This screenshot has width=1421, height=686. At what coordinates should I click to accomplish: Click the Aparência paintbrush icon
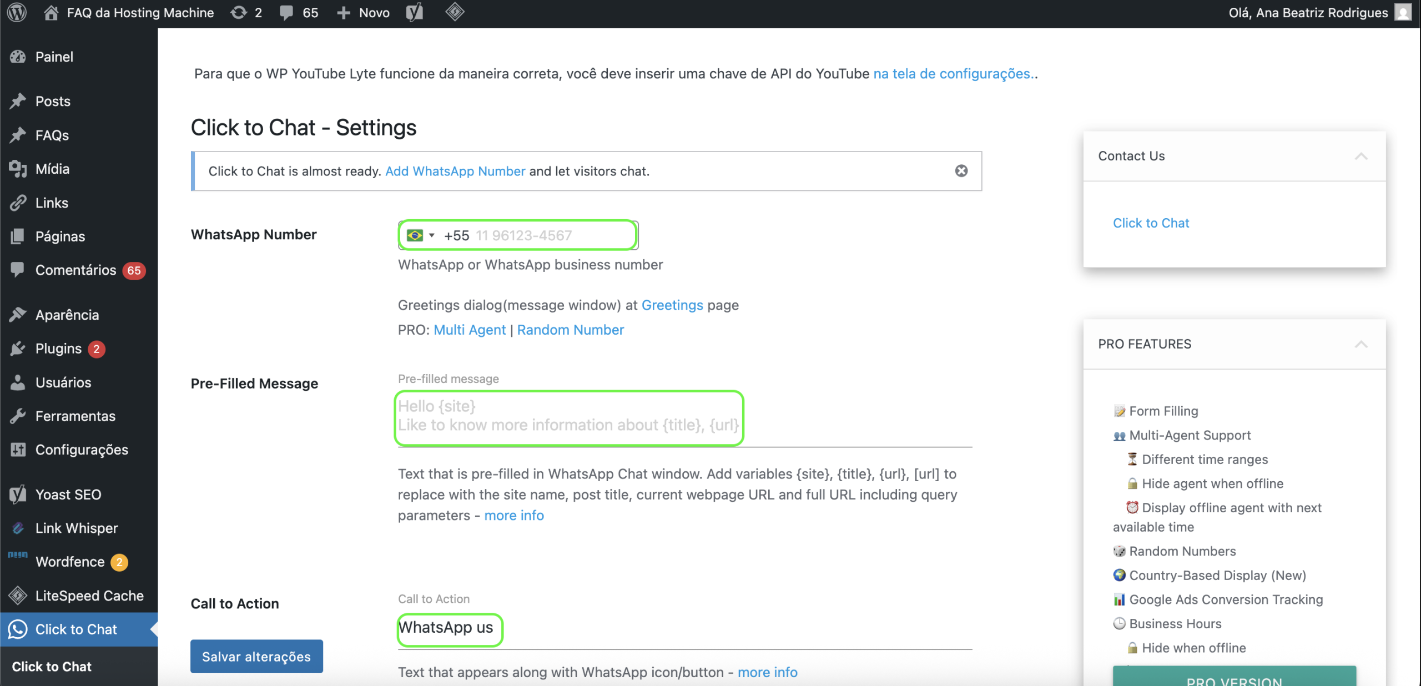tap(18, 315)
